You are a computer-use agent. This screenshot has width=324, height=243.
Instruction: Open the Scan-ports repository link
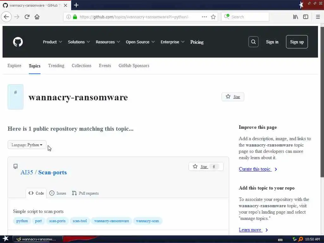(x=53, y=172)
